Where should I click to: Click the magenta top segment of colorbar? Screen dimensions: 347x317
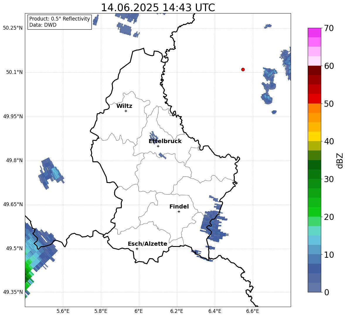(314, 33)
